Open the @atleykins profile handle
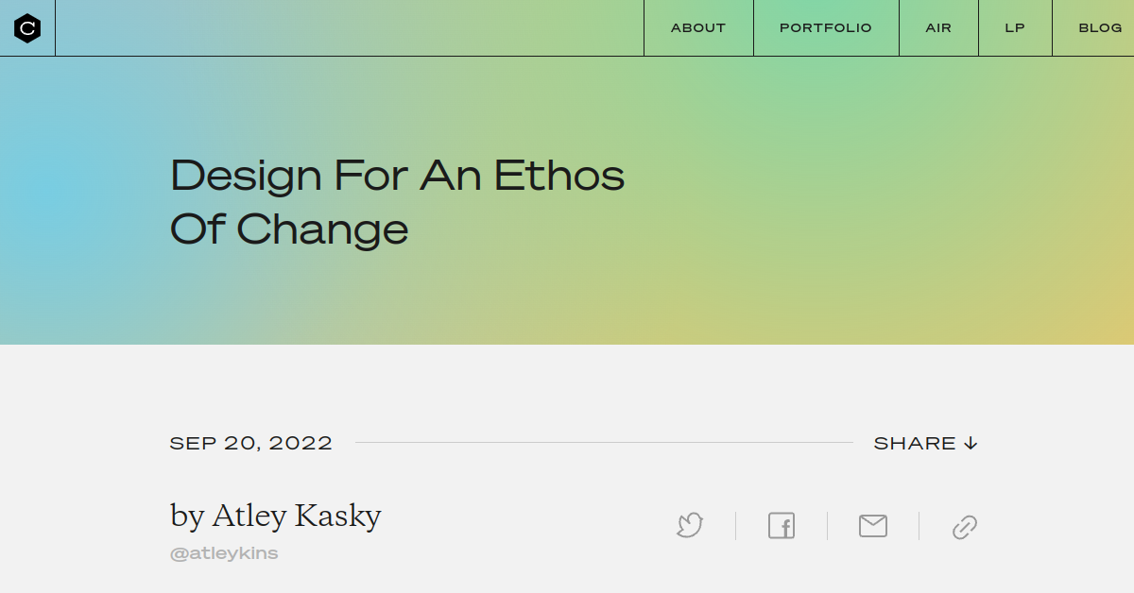Screen dimensions: 1134x593 point(224,552)
